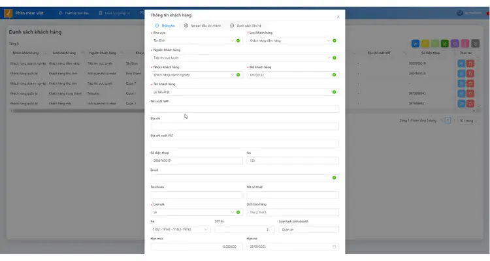Click the Lịch bán hàng field
Viewport: 490px width, 261px height.
tap(293, 212)
